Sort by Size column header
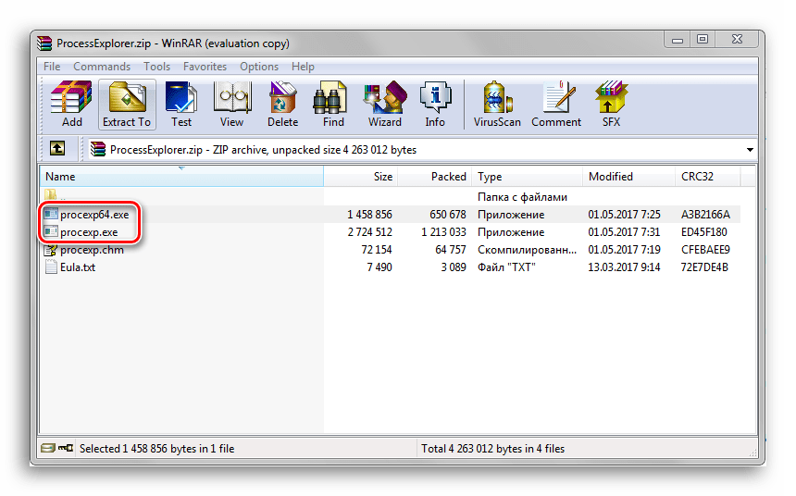Screen dimensions: 796x496 point(360,177)
